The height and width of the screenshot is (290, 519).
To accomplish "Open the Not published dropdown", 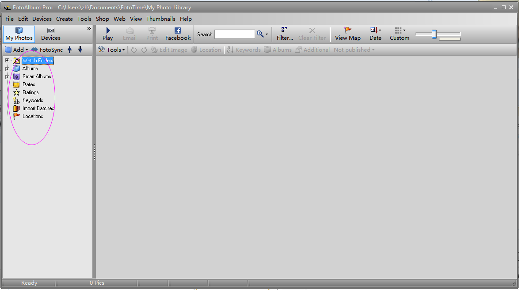I will pos(354,50).
